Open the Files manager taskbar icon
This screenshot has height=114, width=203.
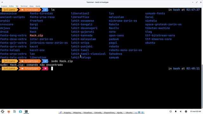click(15, 111)
